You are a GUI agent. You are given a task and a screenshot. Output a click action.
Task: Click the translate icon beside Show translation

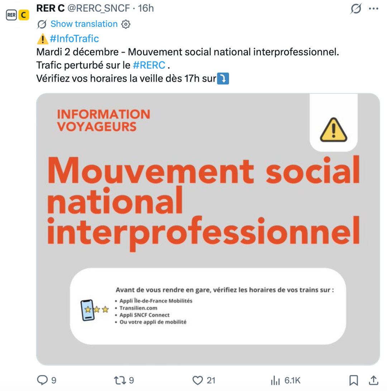pyautogui.click(x=42, y=24)
